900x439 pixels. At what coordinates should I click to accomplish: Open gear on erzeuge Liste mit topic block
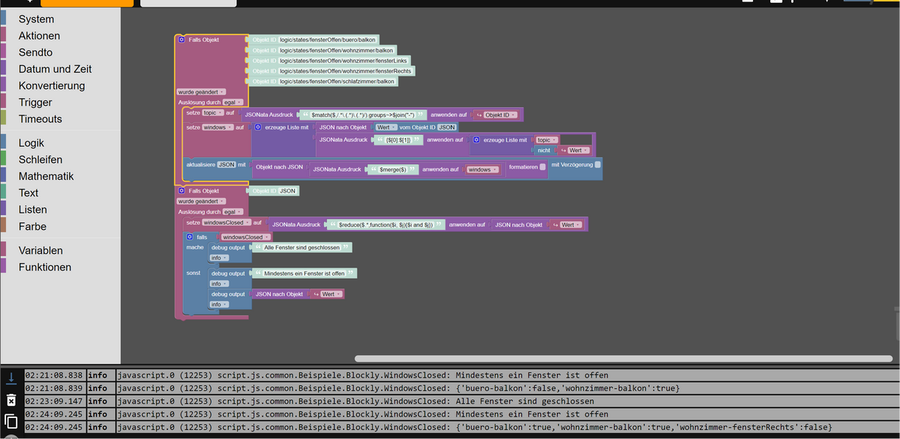point(476,139)
